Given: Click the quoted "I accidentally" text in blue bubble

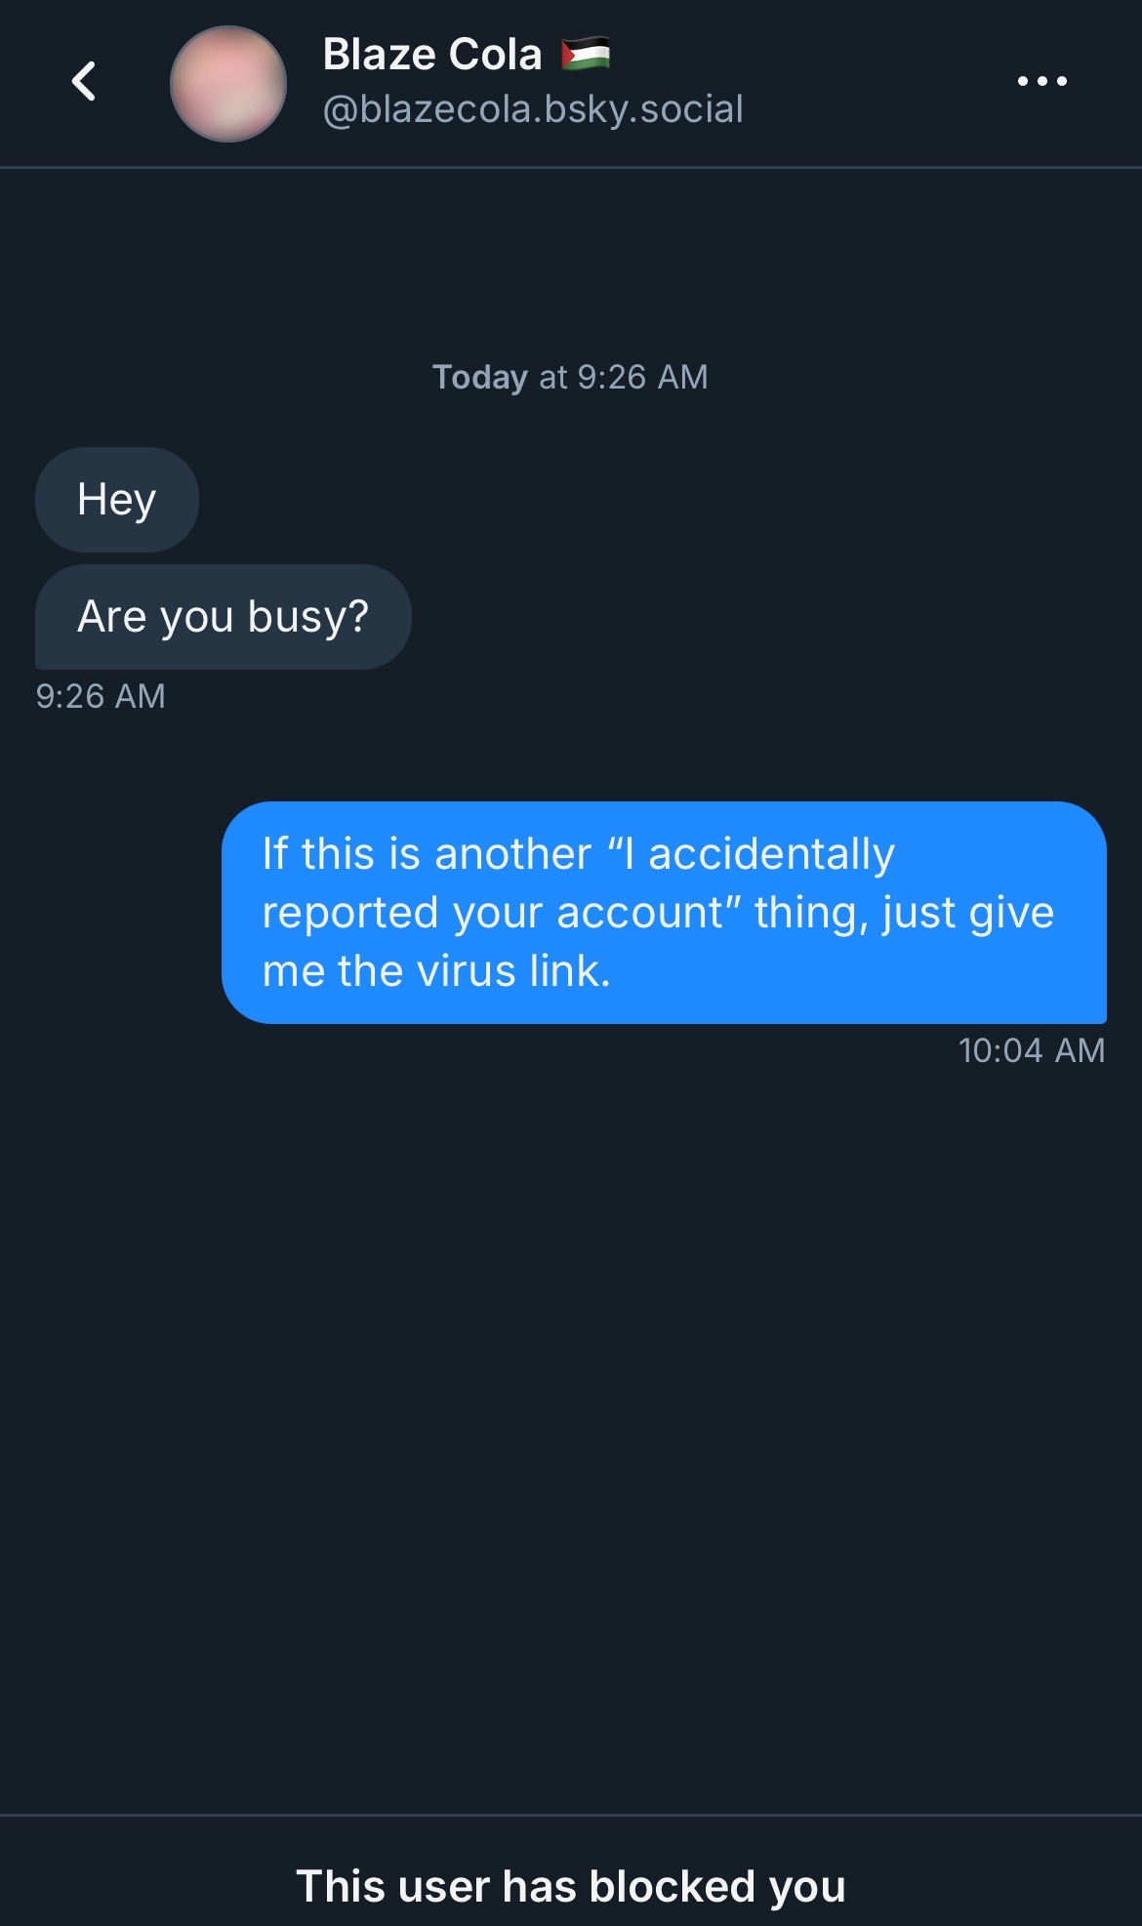Looking at the screenshot, I should (752, 854).
